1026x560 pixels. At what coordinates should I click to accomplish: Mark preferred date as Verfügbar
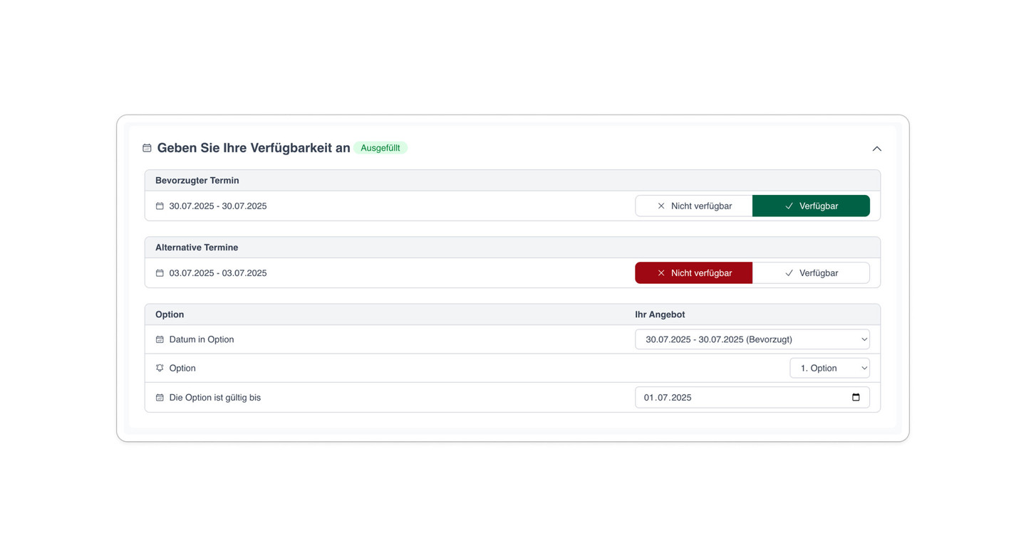[x=811, y=206]
